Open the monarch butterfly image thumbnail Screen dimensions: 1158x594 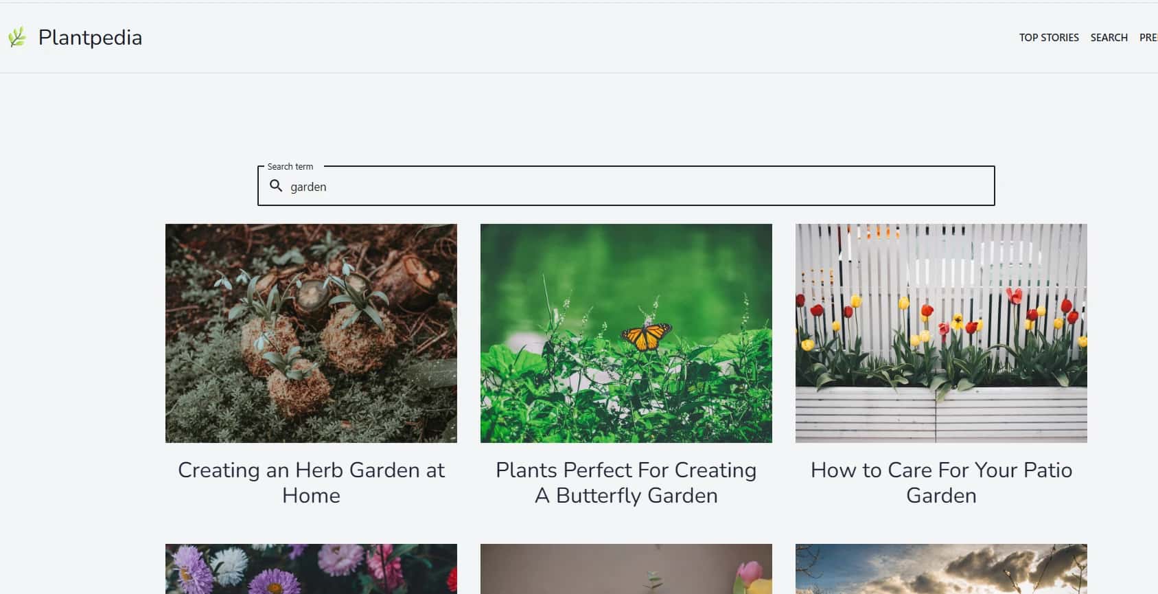coord(626,333)
